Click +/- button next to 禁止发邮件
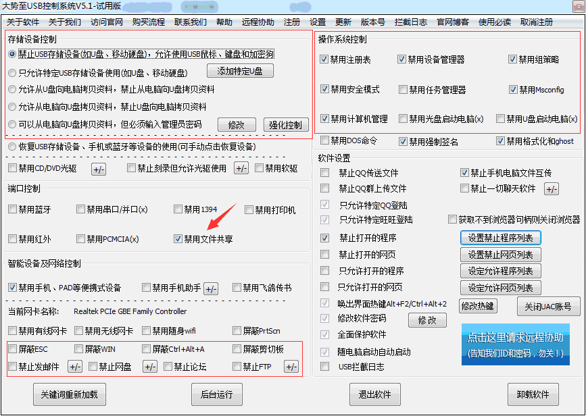 click(x=75, y=367)
